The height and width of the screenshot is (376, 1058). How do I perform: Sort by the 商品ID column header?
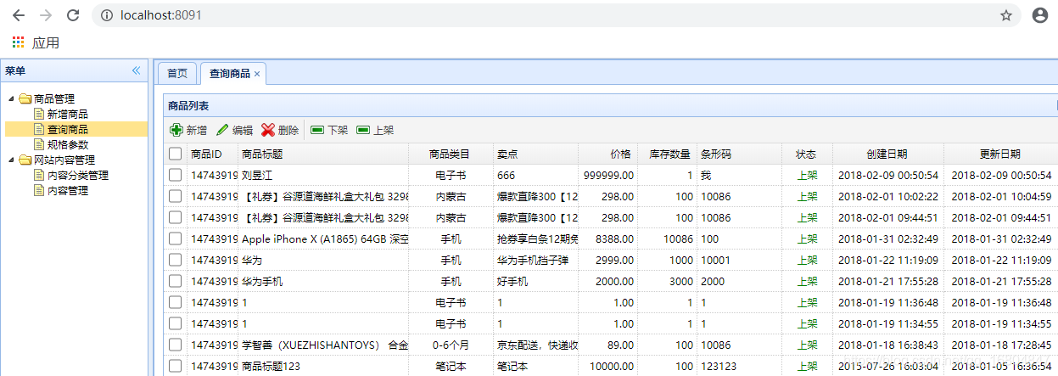(212, 154)
